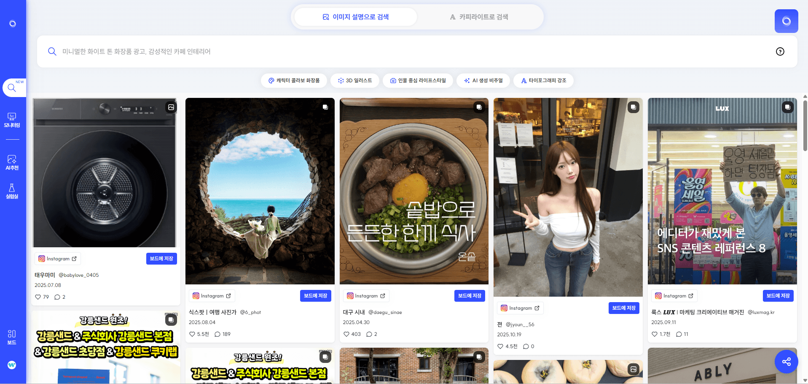808x384 pixels.
Task: Open the 모니터링 section in the sidebar
Action: (x=12, y=121)
